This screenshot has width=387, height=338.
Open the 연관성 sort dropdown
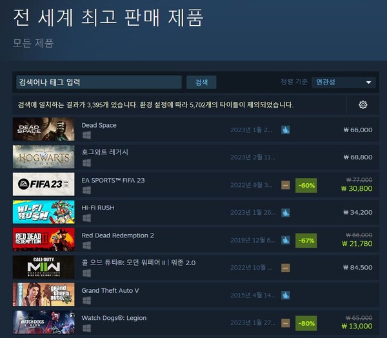click(344, 82)
